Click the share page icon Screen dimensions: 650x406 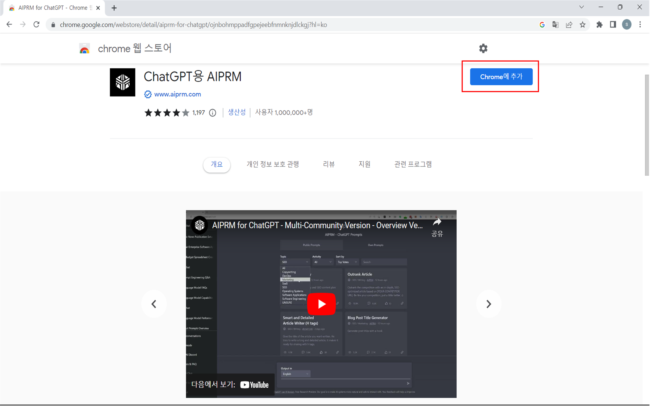coord(569,25)
